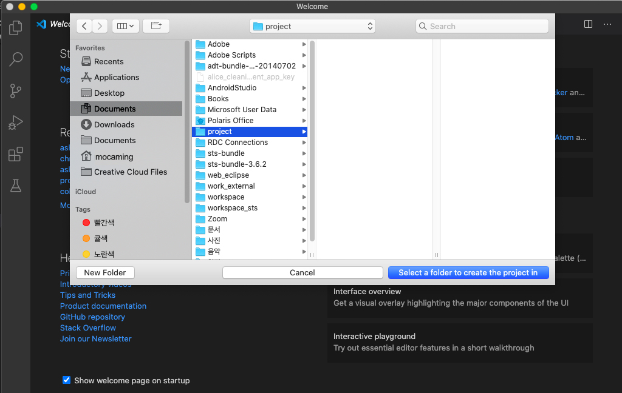The width and height of the screenshot is (622, 393).
Task: Select Applications in Favorites sidebar
Action: click(x=126, y=77)
